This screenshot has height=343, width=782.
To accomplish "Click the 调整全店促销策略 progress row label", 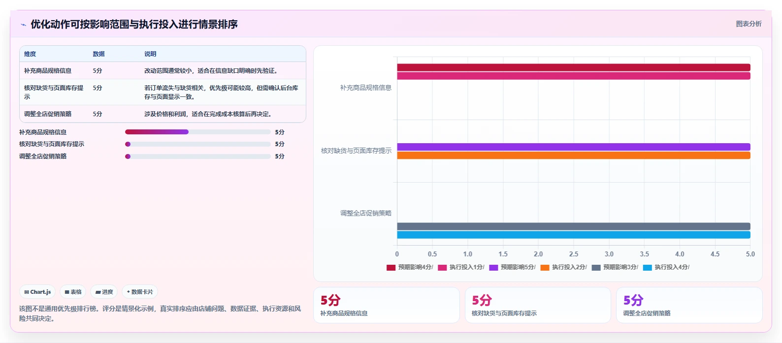I will pos(43,156).
